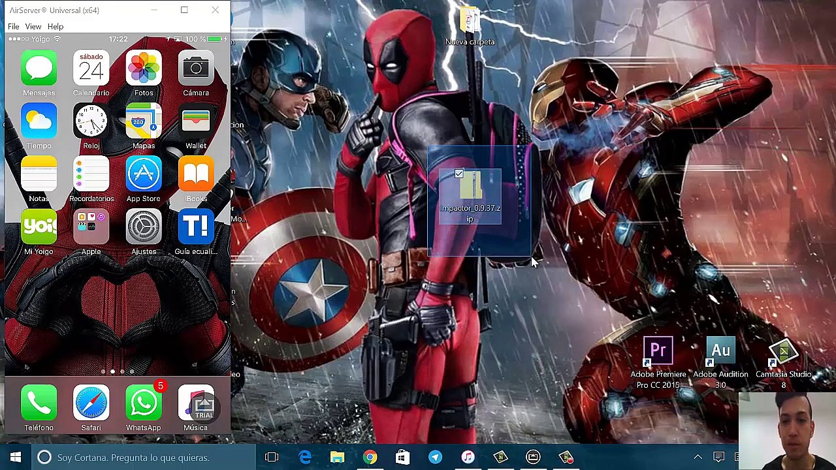This screenshot has width=836, height=470.
Task: Open the Mensajes app on the phone
Action: pyautogui.click(x=39, y=68)
